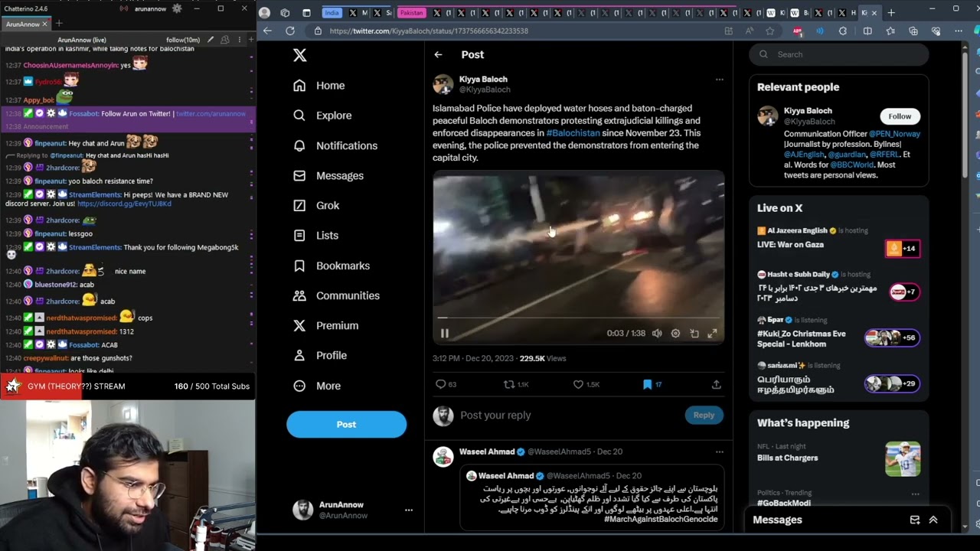Screen dimensions: 980x551
Task: Click new message icon in Messages drawer
Action: 914,520
